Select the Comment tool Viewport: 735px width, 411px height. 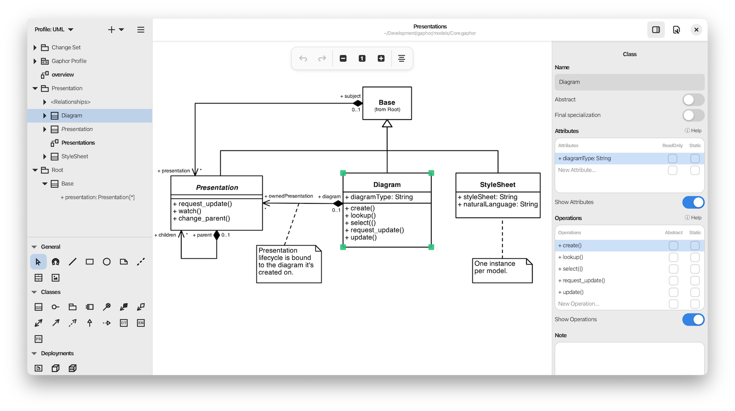point(124,262)
